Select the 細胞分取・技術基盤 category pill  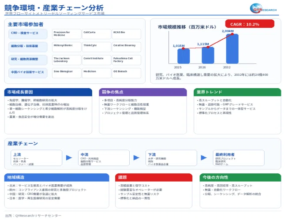point(28,47)
